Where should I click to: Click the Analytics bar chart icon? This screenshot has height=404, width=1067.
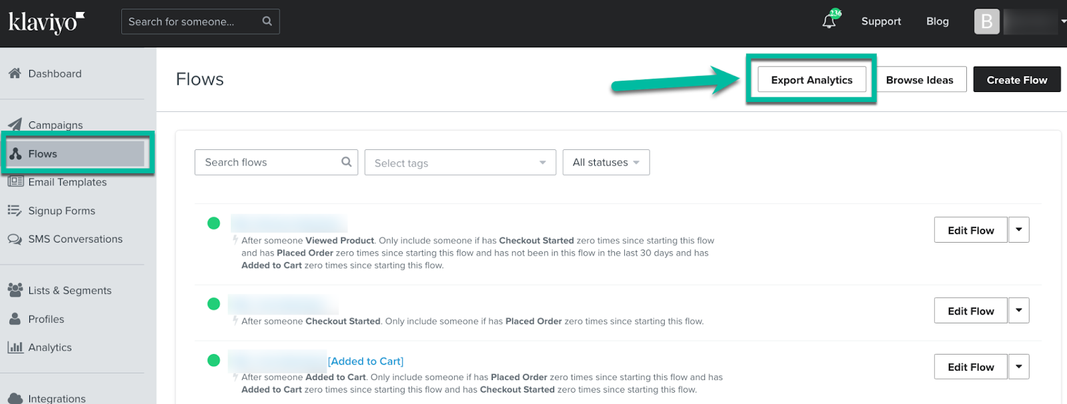[15, 347]
